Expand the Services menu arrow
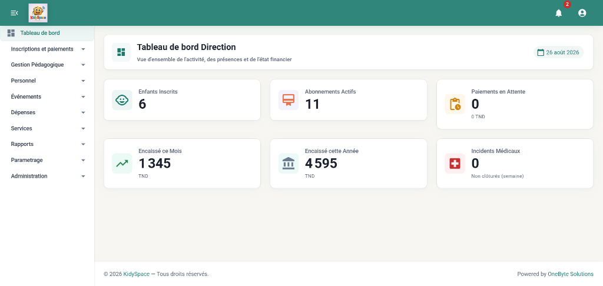 pyautogui.click(x=83, y=128)
